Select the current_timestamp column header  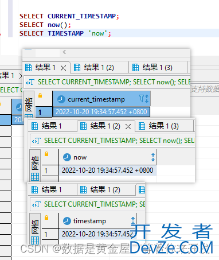tap(101, 99)
